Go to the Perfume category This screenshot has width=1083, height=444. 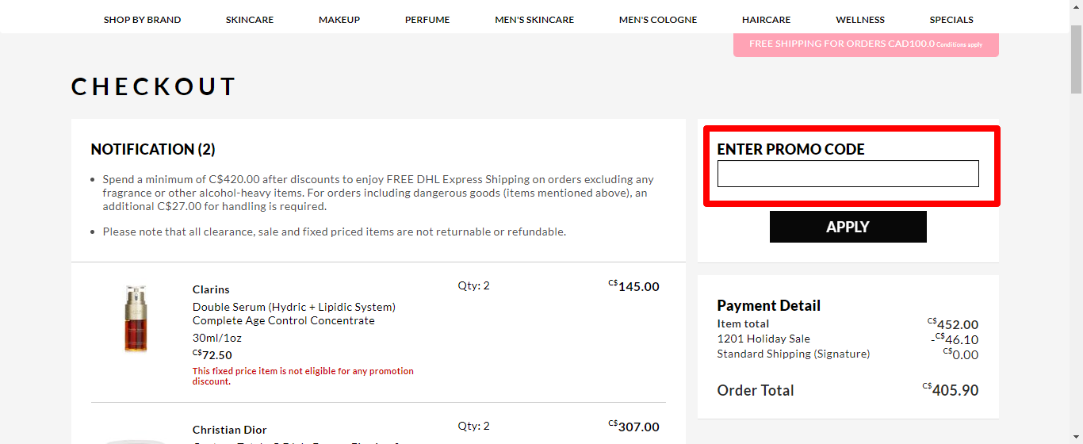click(427, 20)
